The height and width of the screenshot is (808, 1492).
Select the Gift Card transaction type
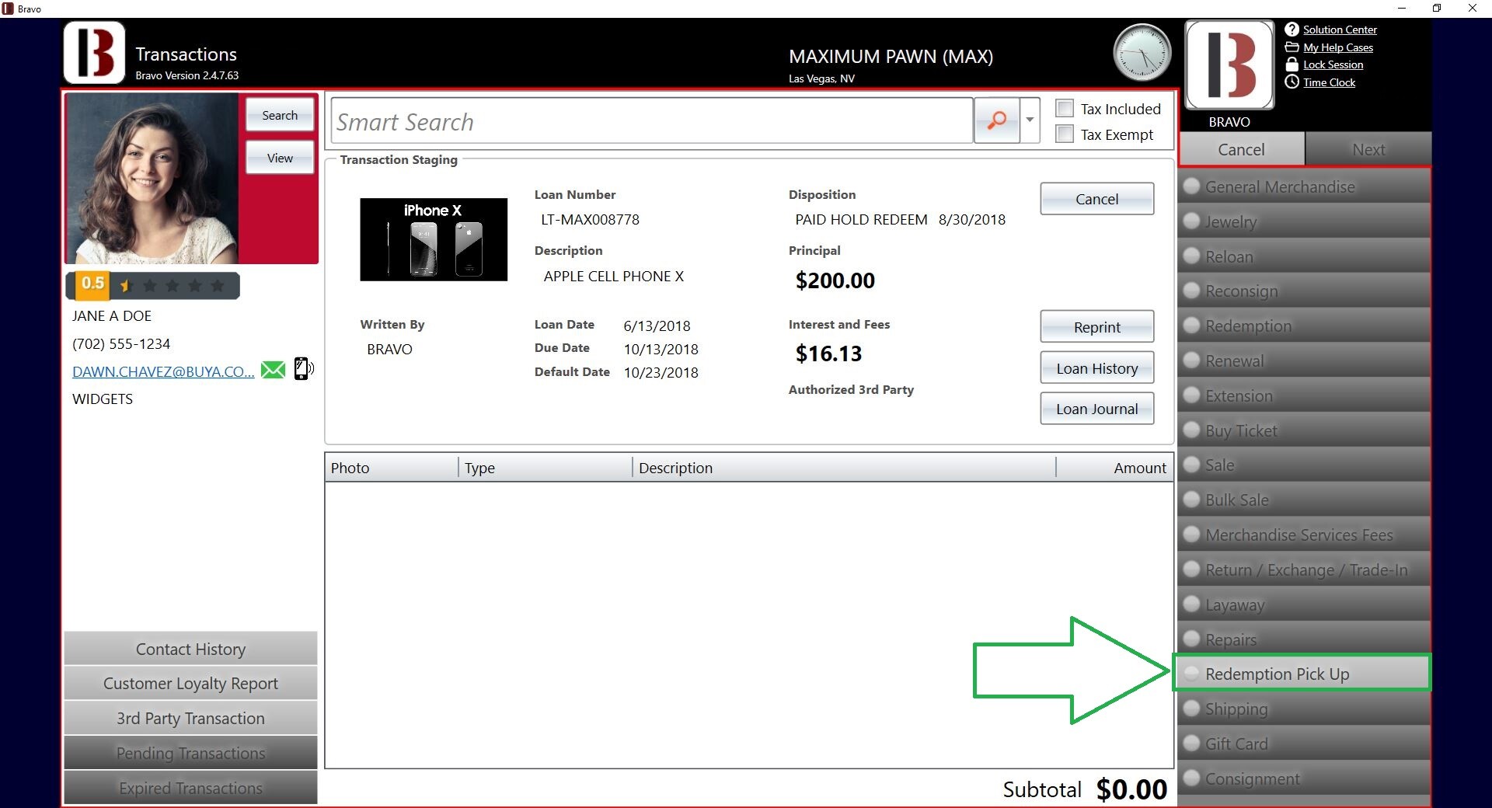pos(1305,744)
